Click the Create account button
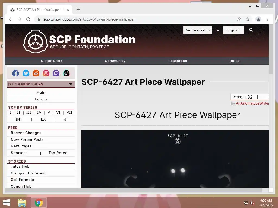Image resolution: width=278 pixels, height=208 pixels. click(198, 30)
